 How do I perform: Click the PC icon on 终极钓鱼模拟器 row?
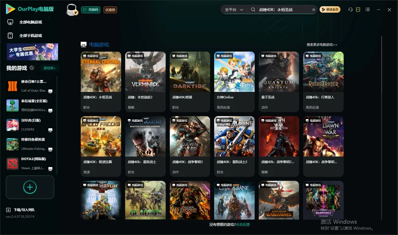coord(50,149)
